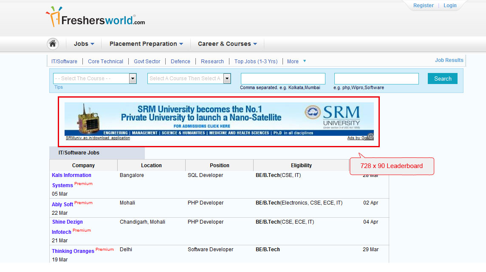The image size is (486, 272).
Task: Click the Location column header
Action: (x=151, y=165)
